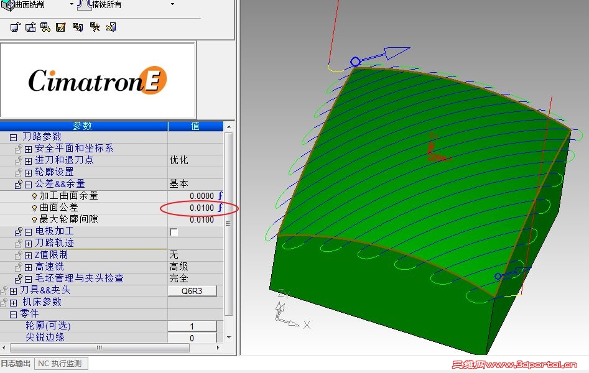Expand the 刀路轨迹 node
This screenshot has height=373, width=589.
click(x=28, y=244)
